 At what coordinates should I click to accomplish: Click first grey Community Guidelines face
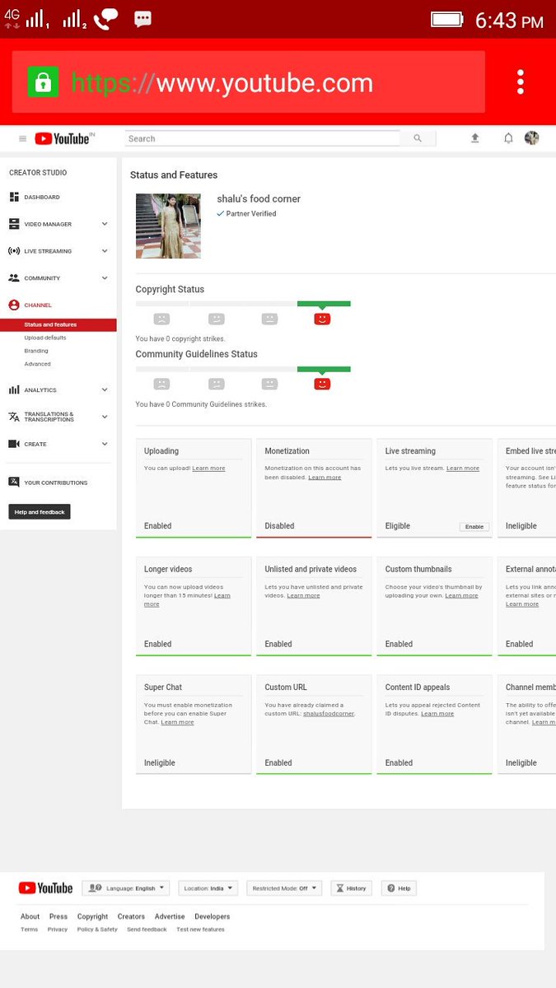[x=161, y=384]
